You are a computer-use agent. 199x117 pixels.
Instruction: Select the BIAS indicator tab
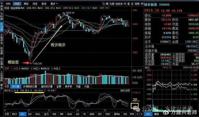click(70, 114)
